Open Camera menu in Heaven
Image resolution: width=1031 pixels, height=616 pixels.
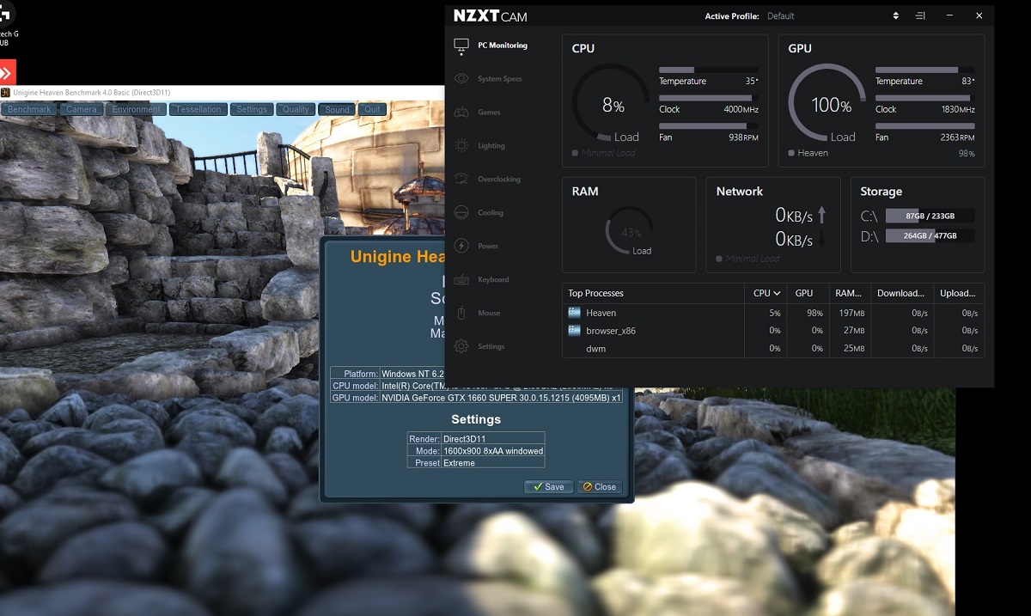pos(82,110)
